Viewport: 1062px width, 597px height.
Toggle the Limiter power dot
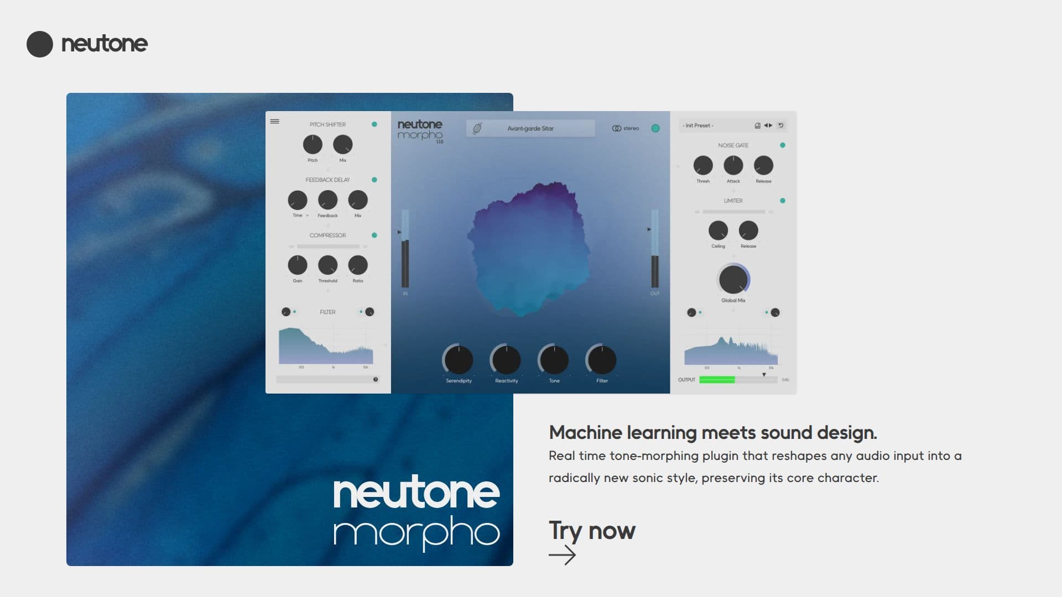(x=782, y=201)
